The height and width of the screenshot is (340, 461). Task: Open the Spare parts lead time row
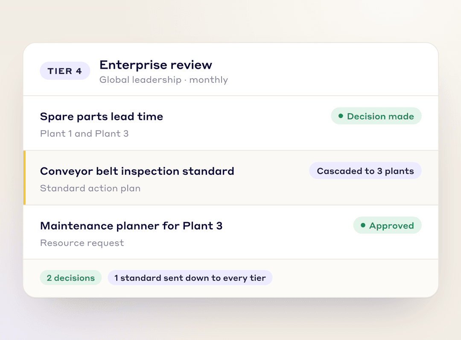pyautogui.click(x=231, y=123)
